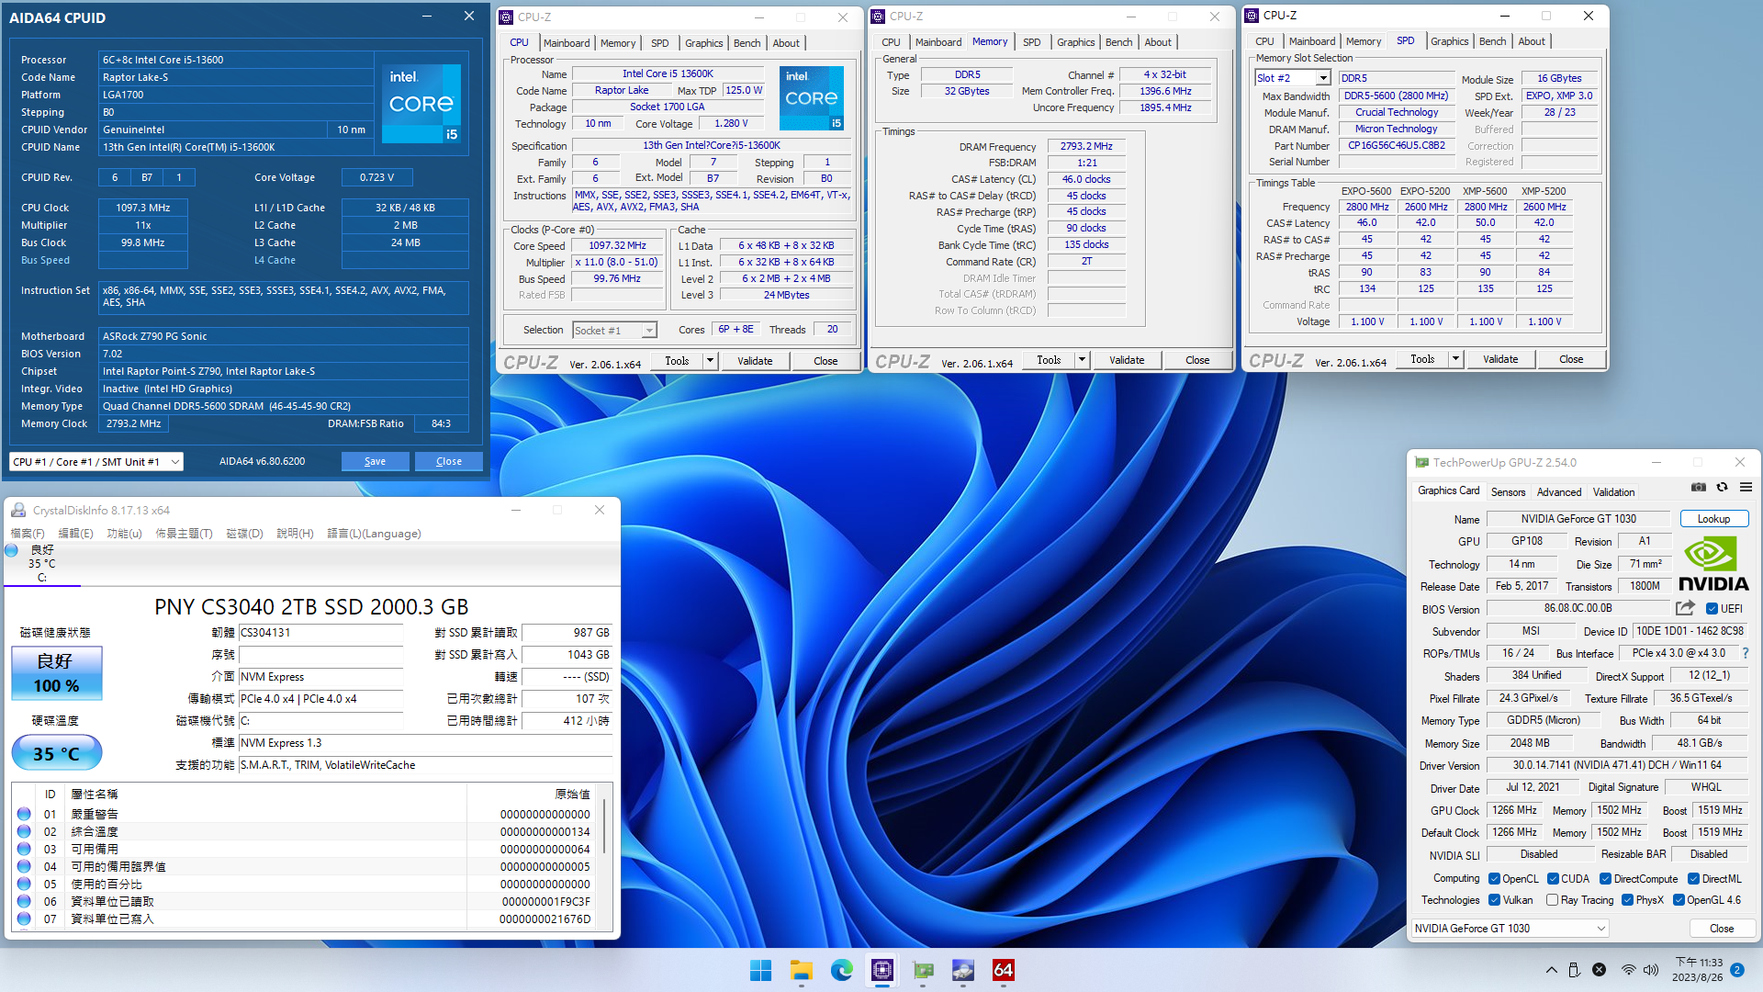Toggle the DirectML checkbox
This screenshot has width=1763, height=992.
click(1693, 879)
